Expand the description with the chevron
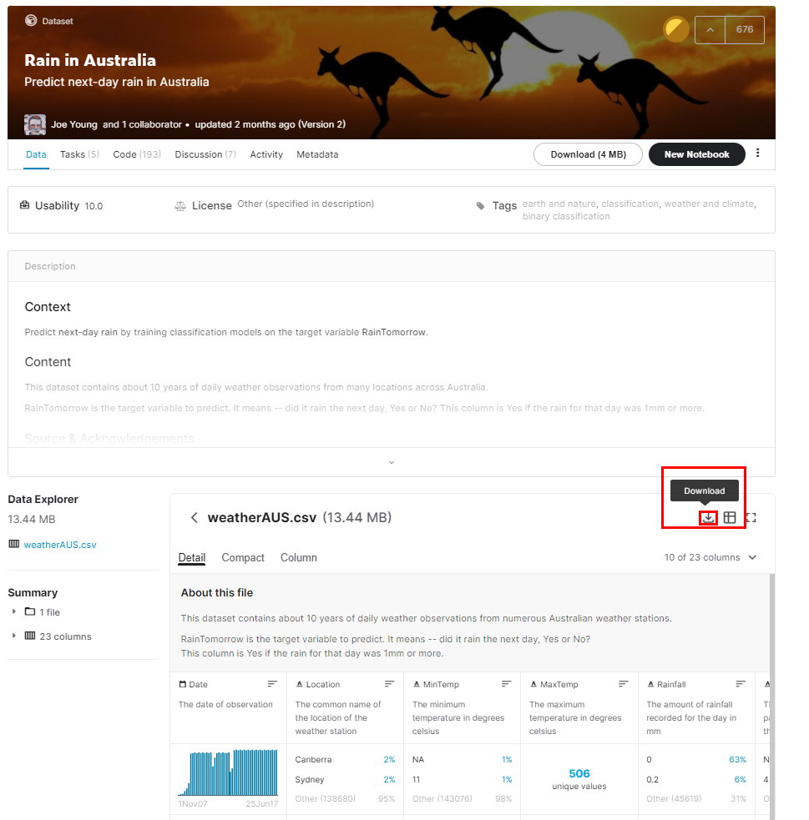Viewport: 809px width, 820px height. (392, 462)
